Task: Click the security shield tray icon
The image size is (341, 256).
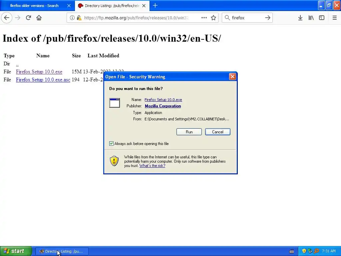Action: (x=304, y=251)
